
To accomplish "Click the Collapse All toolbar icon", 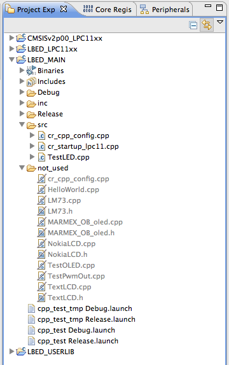I will [193, 25].
